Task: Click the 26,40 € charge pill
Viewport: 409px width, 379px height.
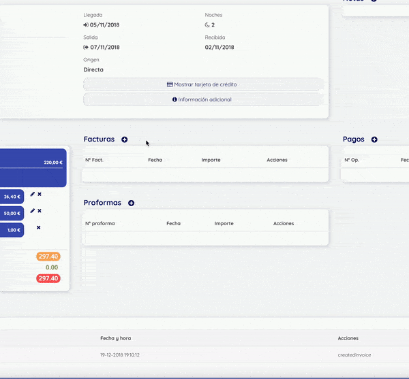Action: pos(12,197)
